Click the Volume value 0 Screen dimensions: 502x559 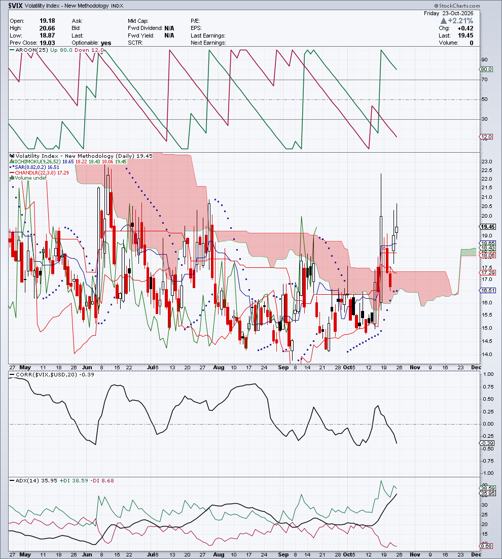point(472,43)
